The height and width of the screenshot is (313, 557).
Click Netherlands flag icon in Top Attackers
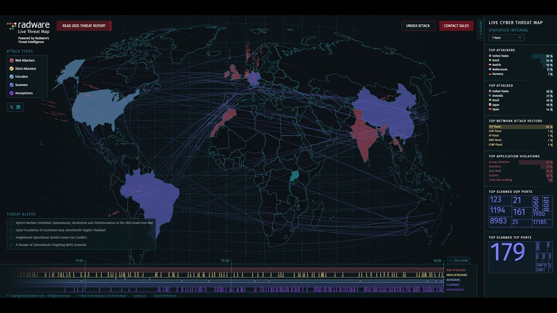pos(490,70)
